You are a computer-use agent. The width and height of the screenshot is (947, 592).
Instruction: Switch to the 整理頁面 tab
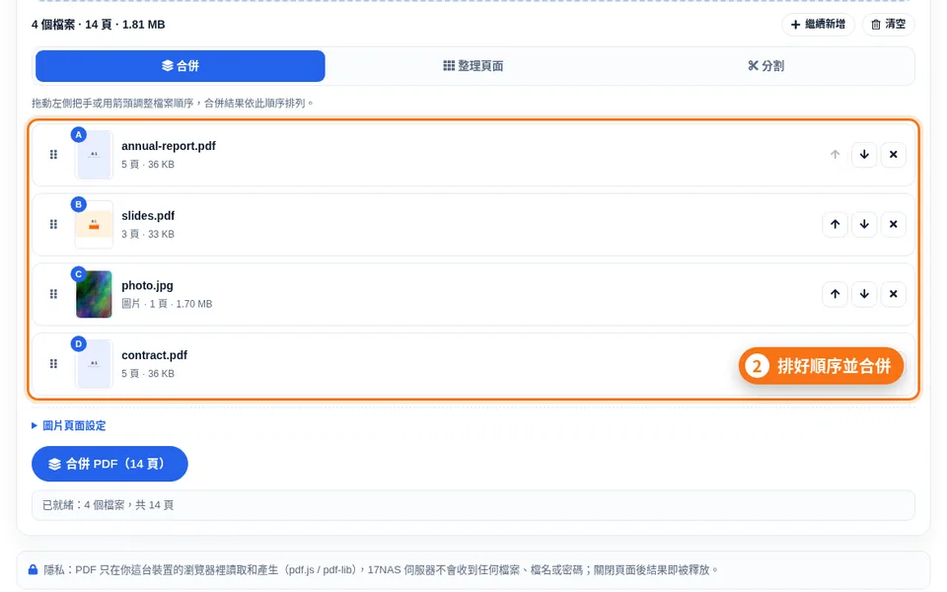(473, 66)
